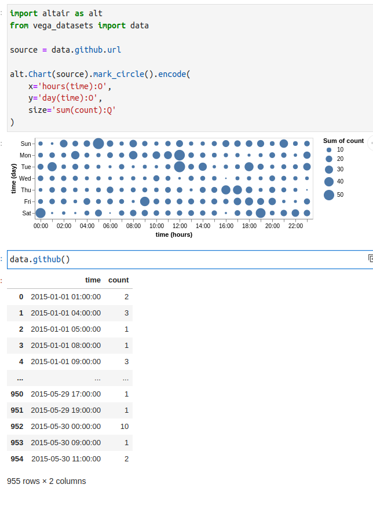Click the Sun row label on the y-axis

point(25,144)
